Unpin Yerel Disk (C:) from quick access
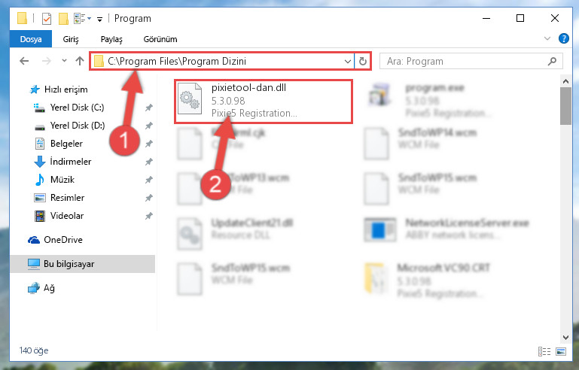Viewport: 579px width, 370px height. coord(149,108)
